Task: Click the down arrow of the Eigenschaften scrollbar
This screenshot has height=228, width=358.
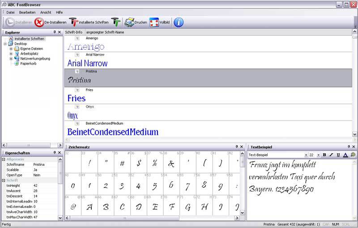Action: [x=60, y=218]
